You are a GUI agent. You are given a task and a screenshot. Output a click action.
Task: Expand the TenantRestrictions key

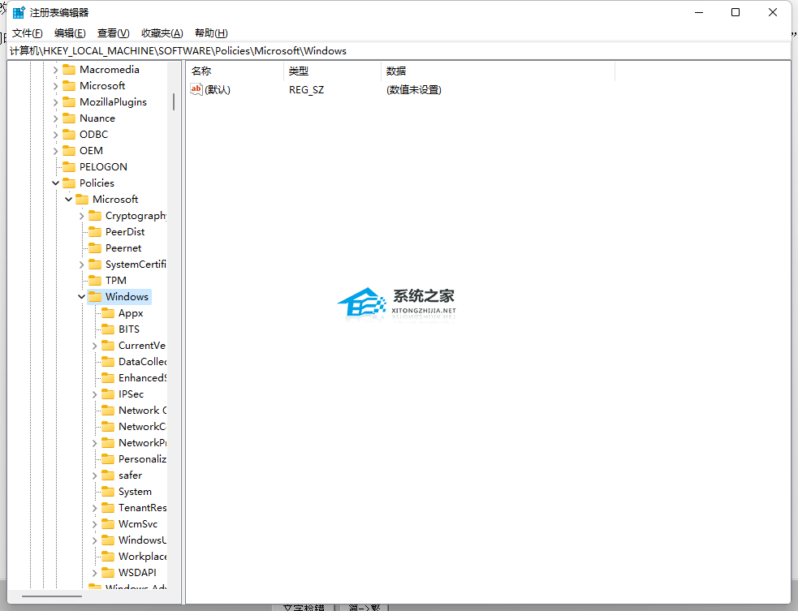(x=95, y=508)
